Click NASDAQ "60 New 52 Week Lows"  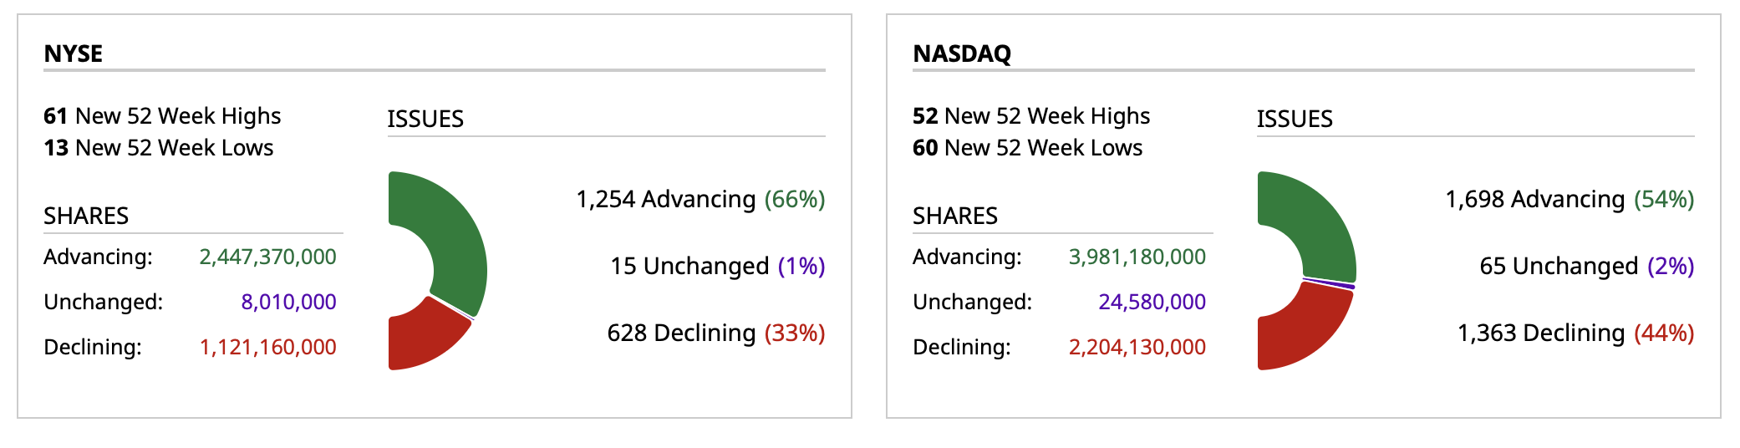[1028, 148]
